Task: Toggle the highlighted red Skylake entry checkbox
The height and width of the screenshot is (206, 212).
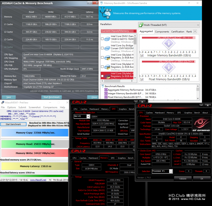Action: pos(102,76)
